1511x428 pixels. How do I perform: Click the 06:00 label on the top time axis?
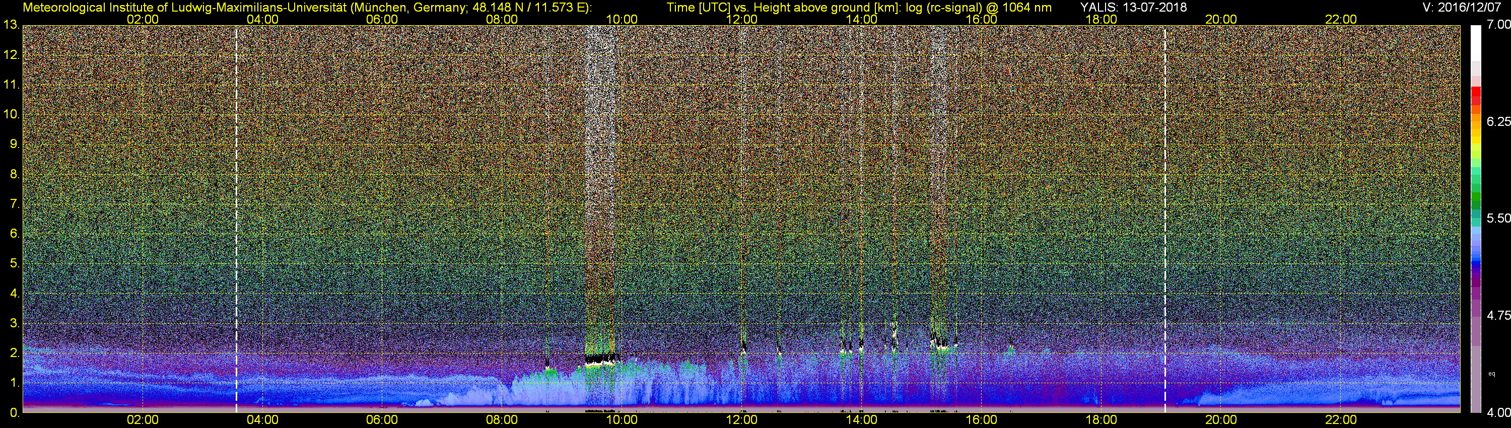click(382, 19)
